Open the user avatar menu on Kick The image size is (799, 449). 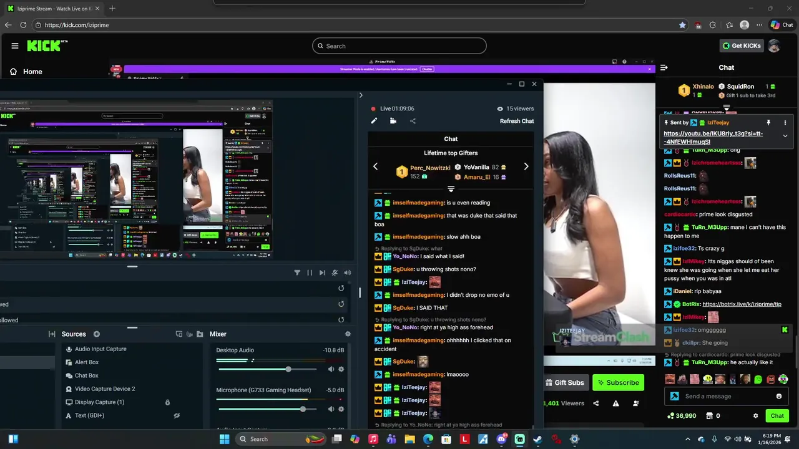tap(774, 46)
